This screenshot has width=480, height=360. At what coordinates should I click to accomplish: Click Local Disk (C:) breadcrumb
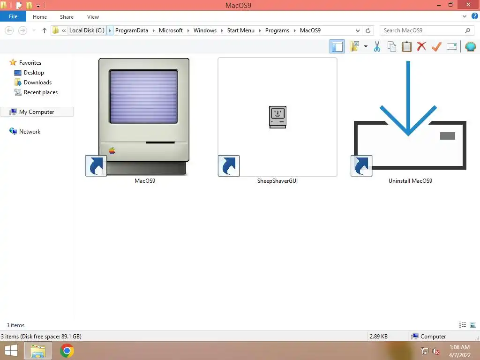pyautogui.click(x=87, y=30)
